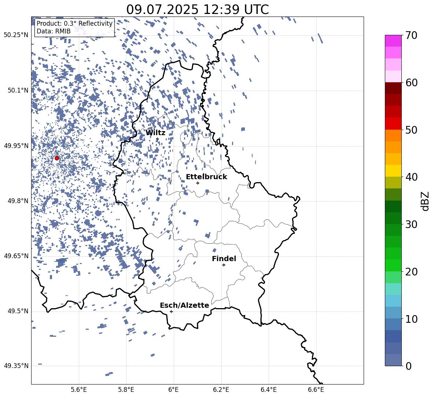Viewport: 434px width, 397px height.
Task: Click the 70 tick on colorbar
Action: click(x=411, y=36)
